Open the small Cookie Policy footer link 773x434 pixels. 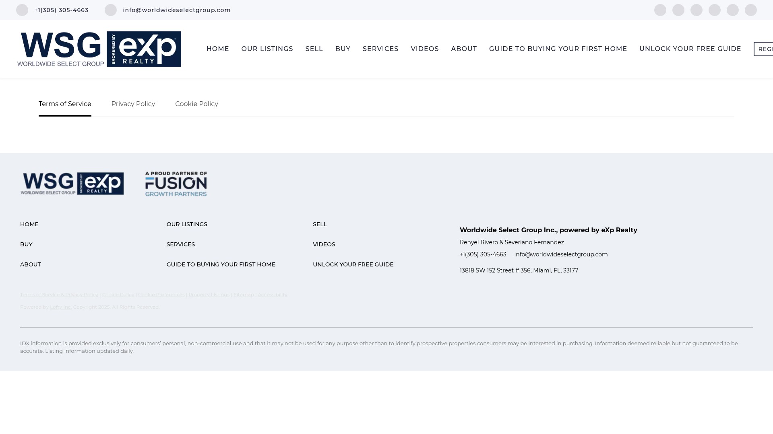[118, 295]
